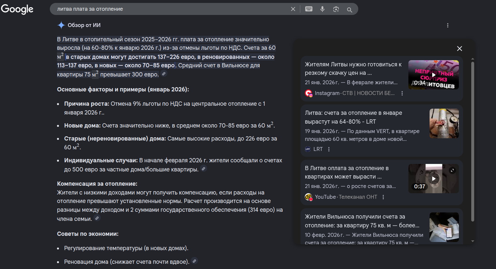
Task: Open LRT result three-dot menu
Action: pyautogui.click(x=329, y=149)
